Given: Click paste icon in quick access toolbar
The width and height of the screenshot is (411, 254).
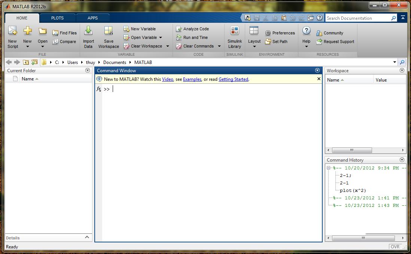Looking at the screenshot, I should click(x=284, y=18).
